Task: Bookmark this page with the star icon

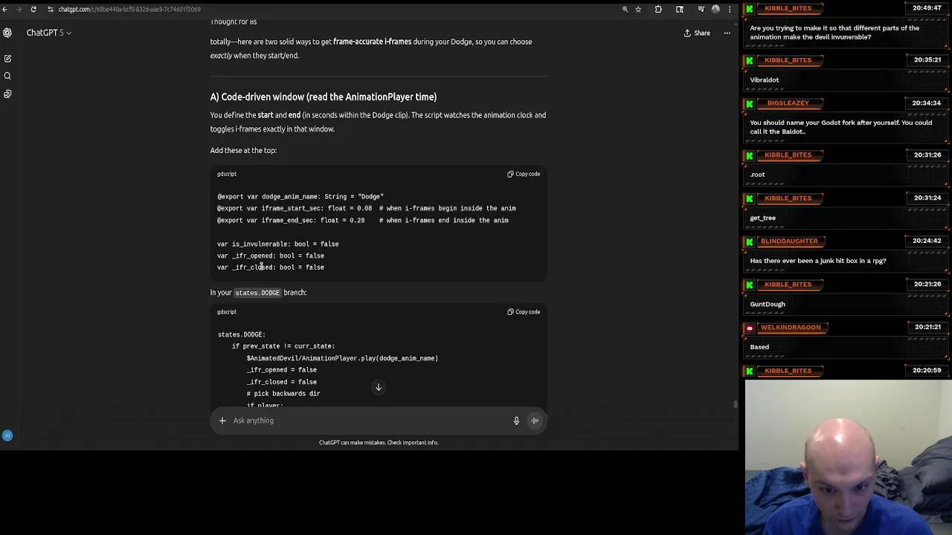Action: tap(638, 9)
